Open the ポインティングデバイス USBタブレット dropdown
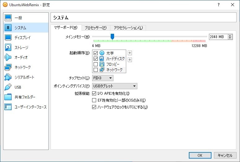Screen dimensions: 240x162 (115, 86)
